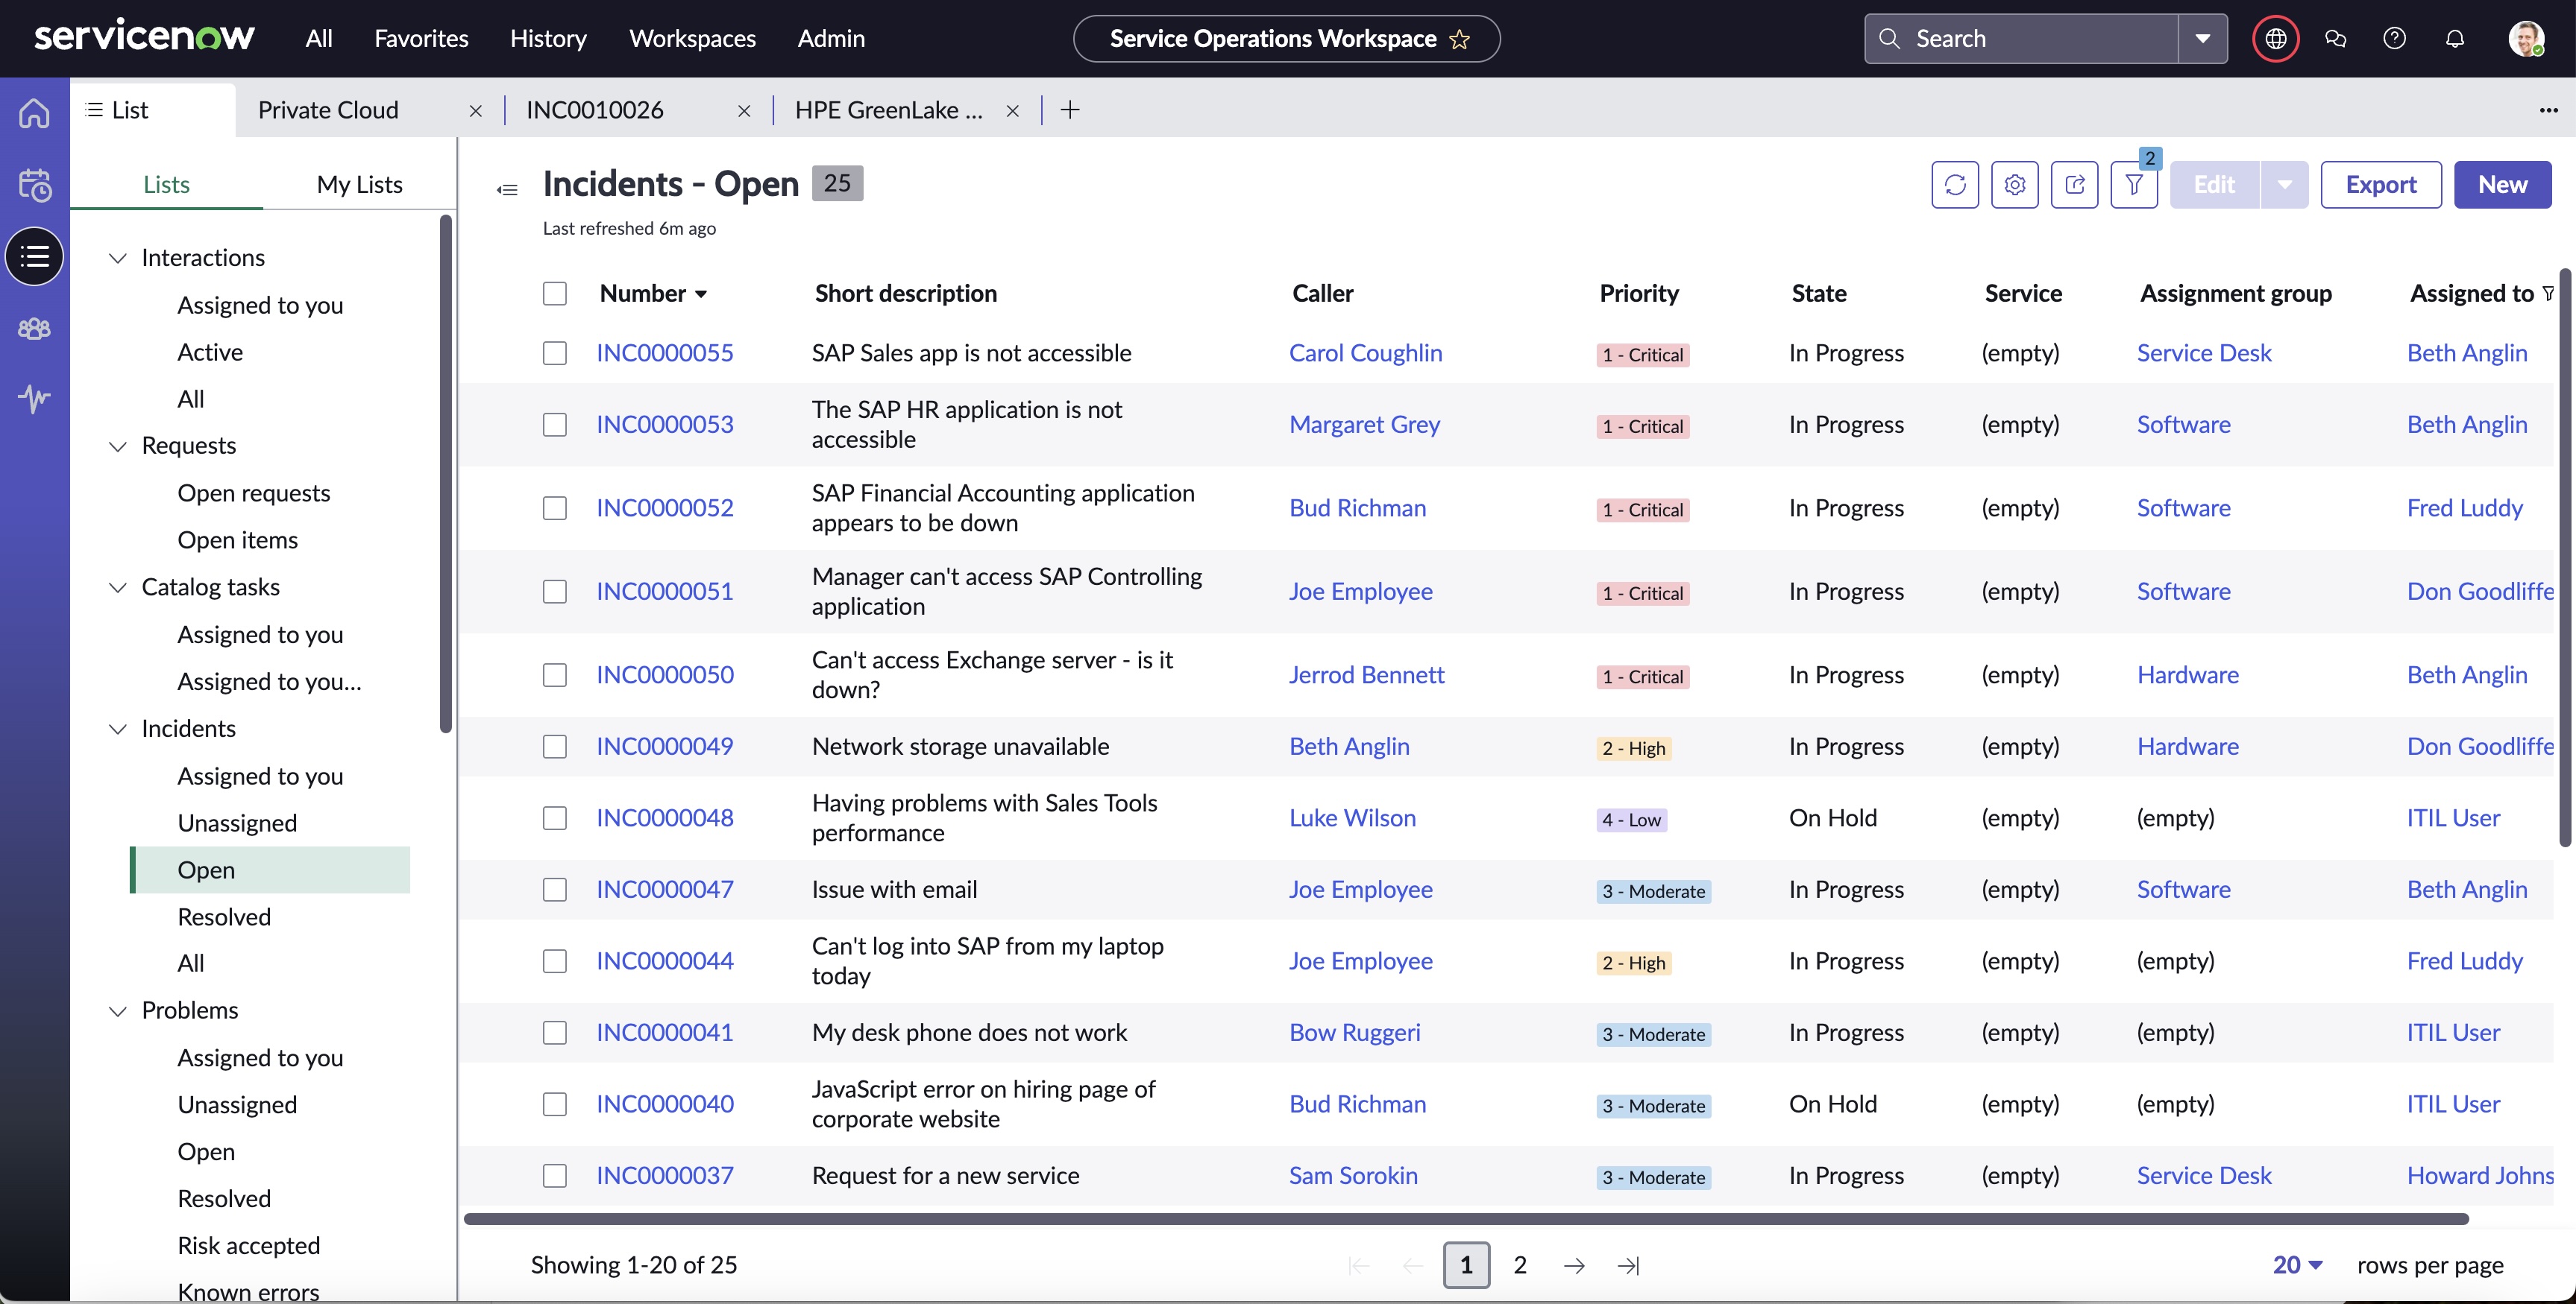Collapse the list side panel icon
Viewport: 2576px width, 1304px height.
pyautogui.click(x=507, y=189)
